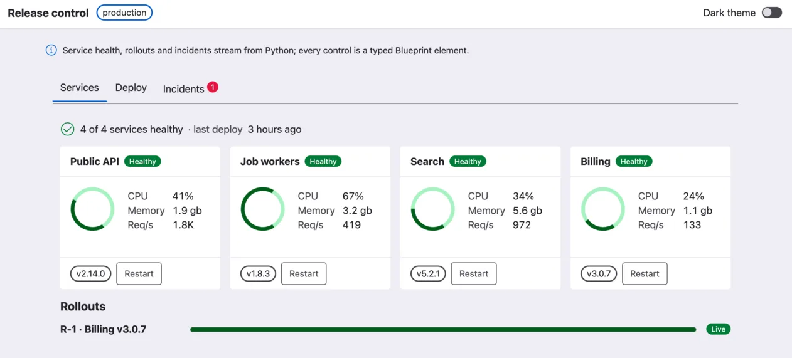Restart the Job workers service

point(304,274)
